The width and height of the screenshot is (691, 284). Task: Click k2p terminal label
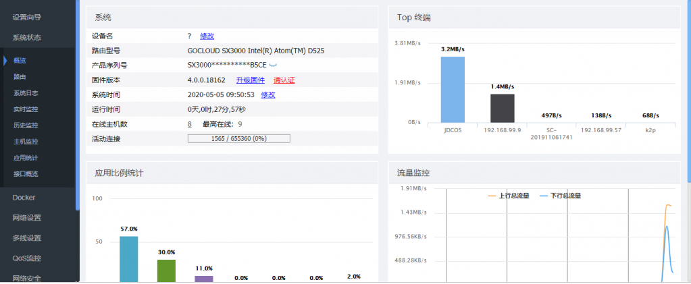coord(650,130)
